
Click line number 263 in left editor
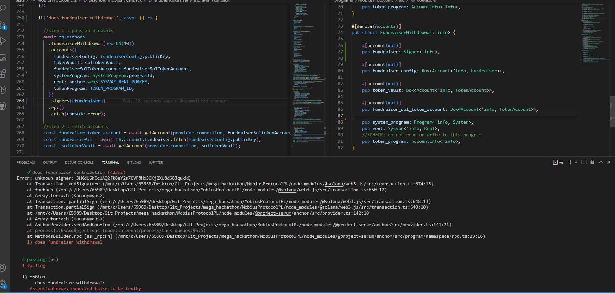pos(20,101)
